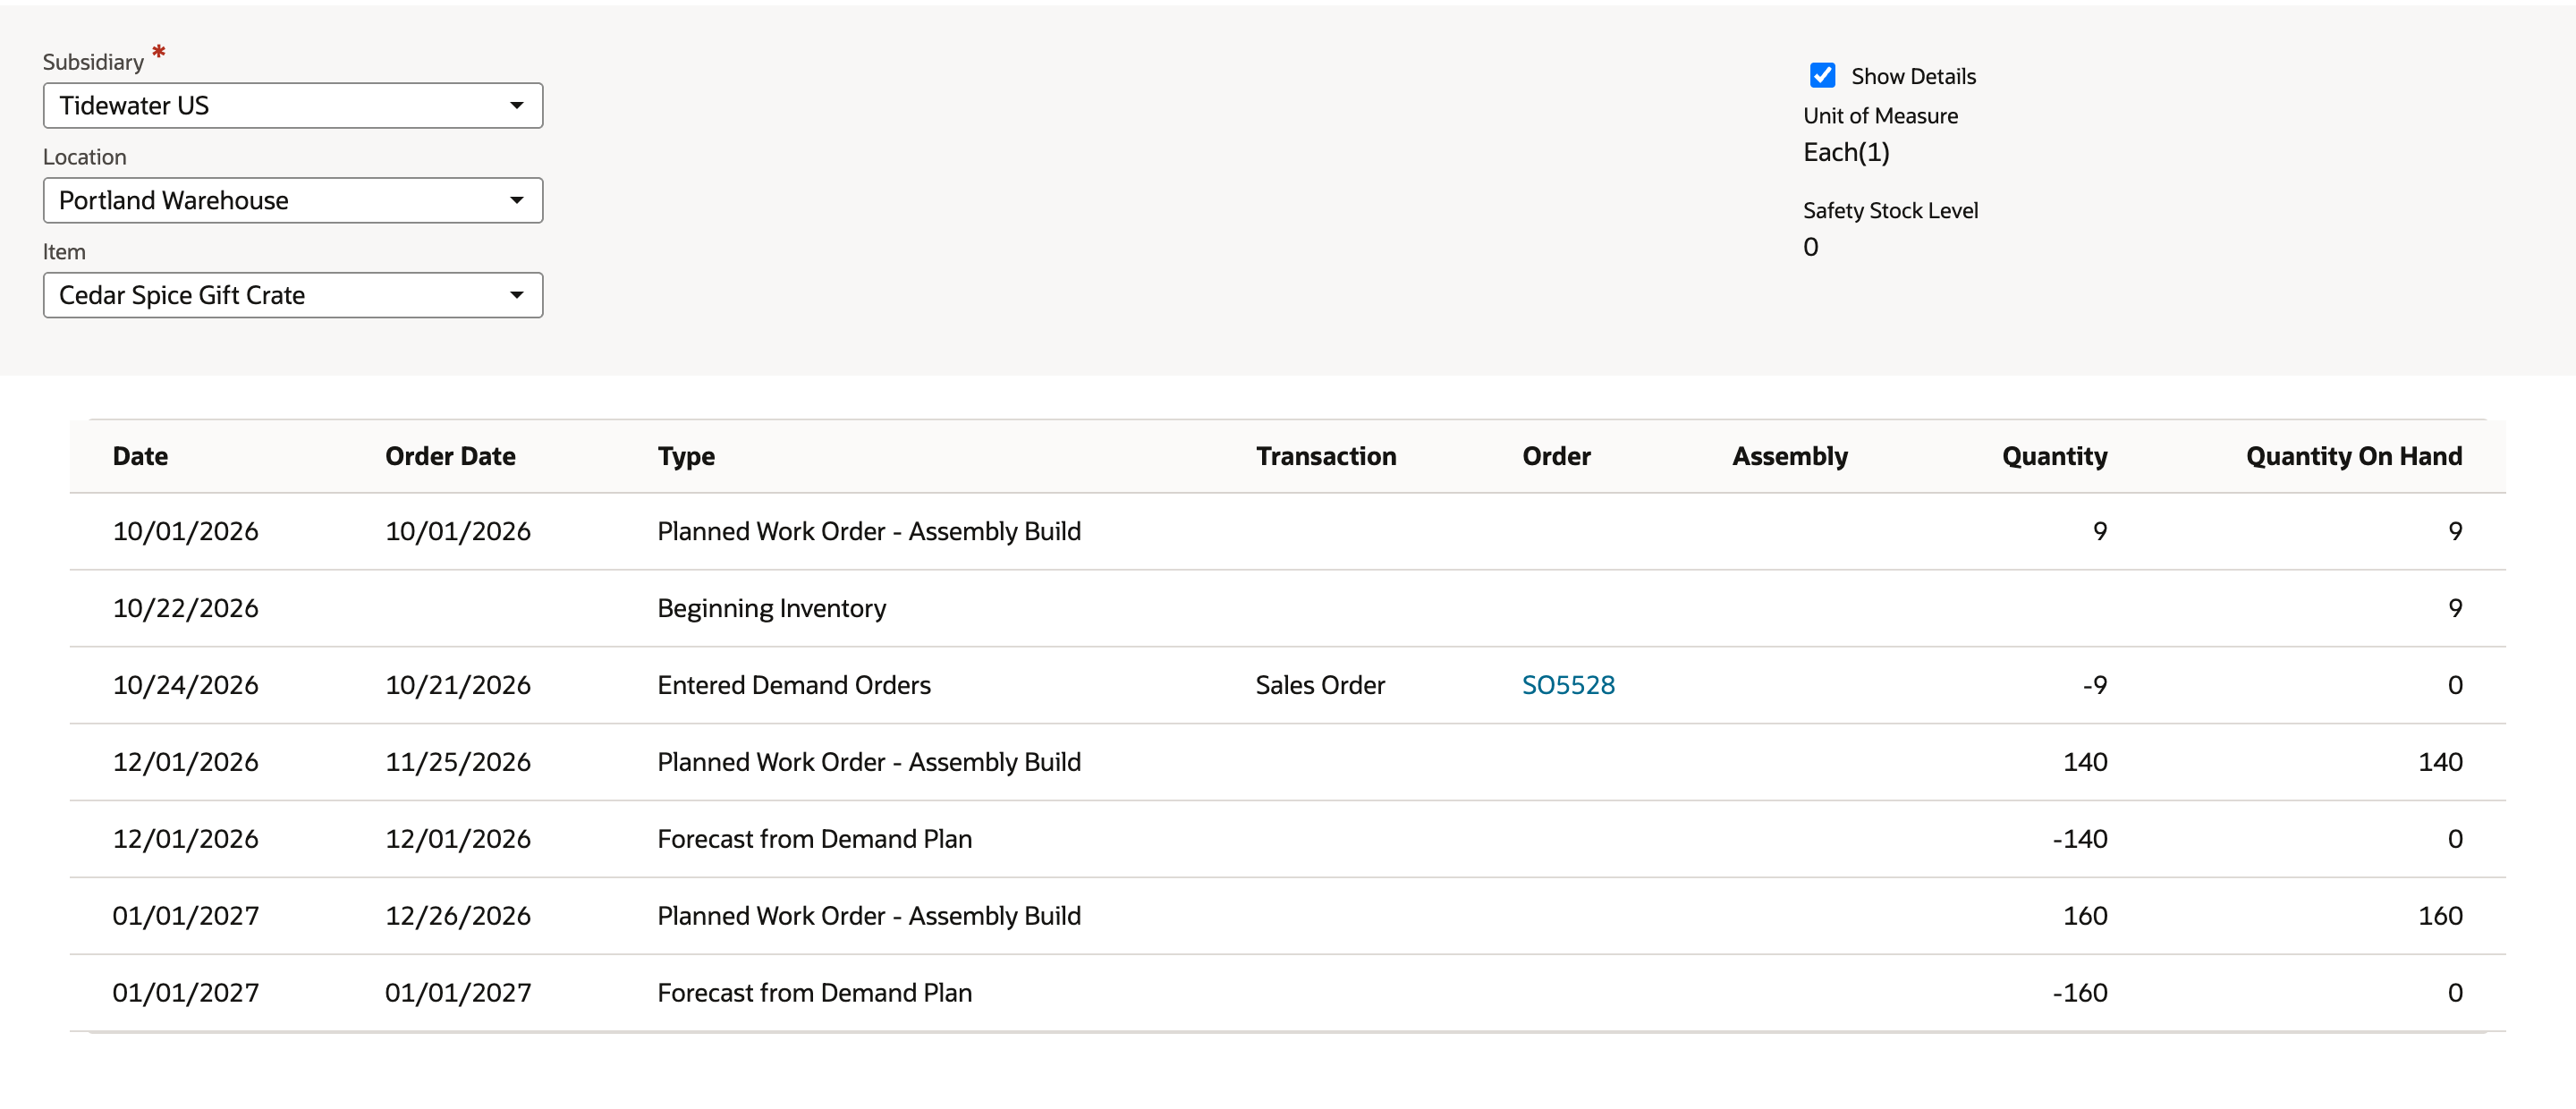Image resolution: width=2576 pixels, height=1109 pixels.
Task: Click the Date column header
Action: (x=140, y=456)
